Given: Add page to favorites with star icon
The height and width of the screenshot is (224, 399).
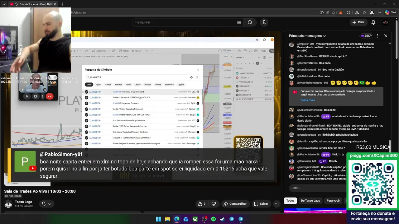Looking at the screenshot, I should tap(334, 12).
